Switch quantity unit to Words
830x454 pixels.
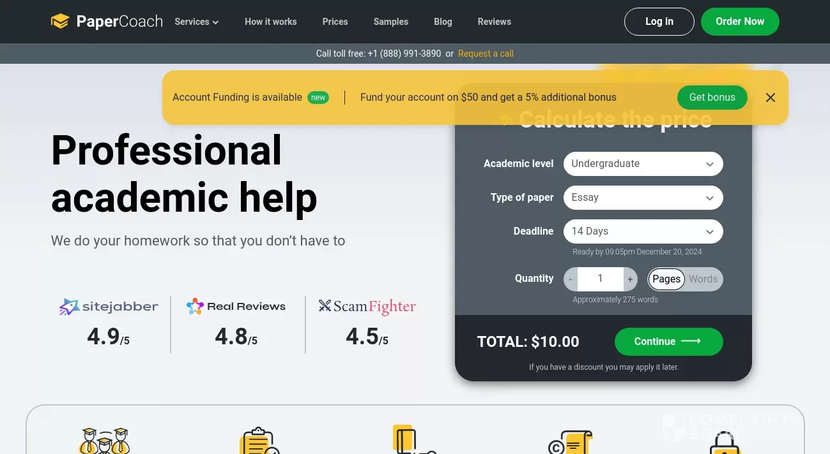coord(703,279)
